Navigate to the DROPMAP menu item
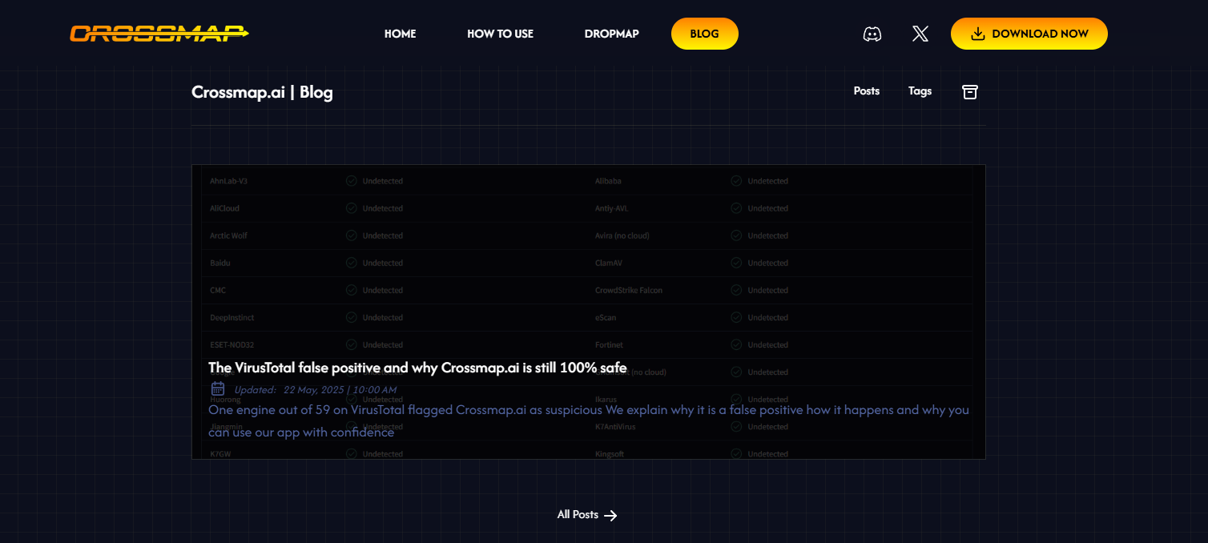 click(611, 34)
